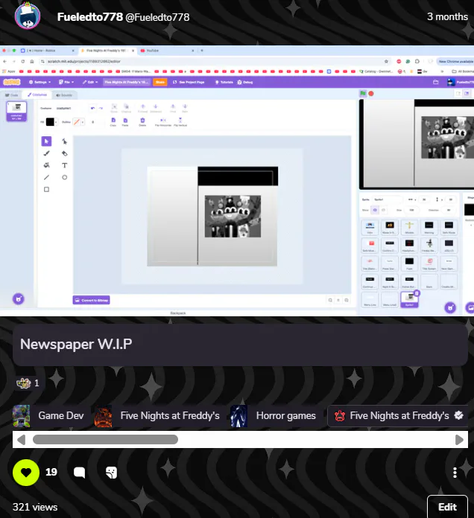The image size is (474, 518).
Task: Open the verified Five Nights at Freddy's tag
Action: [398, 415]
